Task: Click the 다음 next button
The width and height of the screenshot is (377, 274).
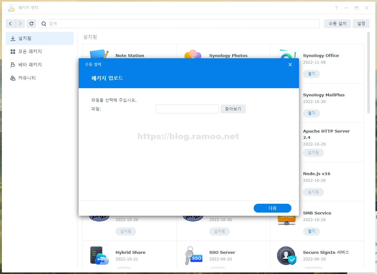Action: (x=273, y=208)
